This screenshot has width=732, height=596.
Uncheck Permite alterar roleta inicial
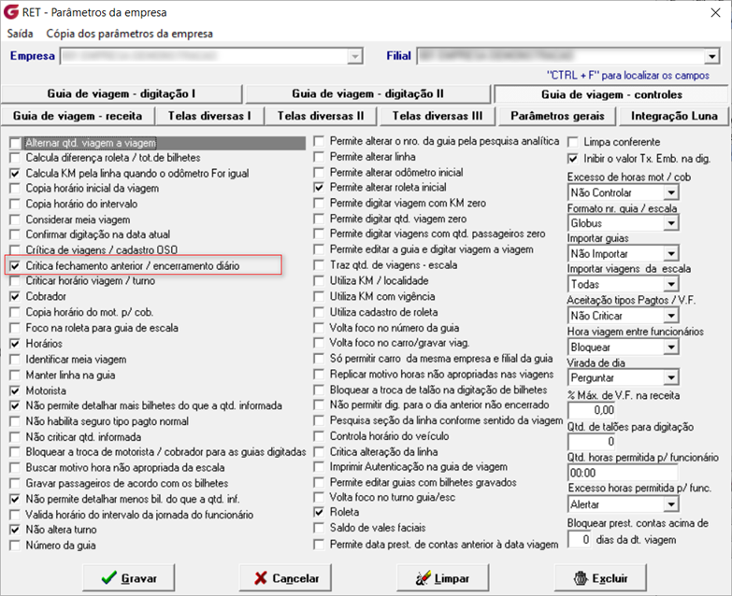[x=319, y=188]
